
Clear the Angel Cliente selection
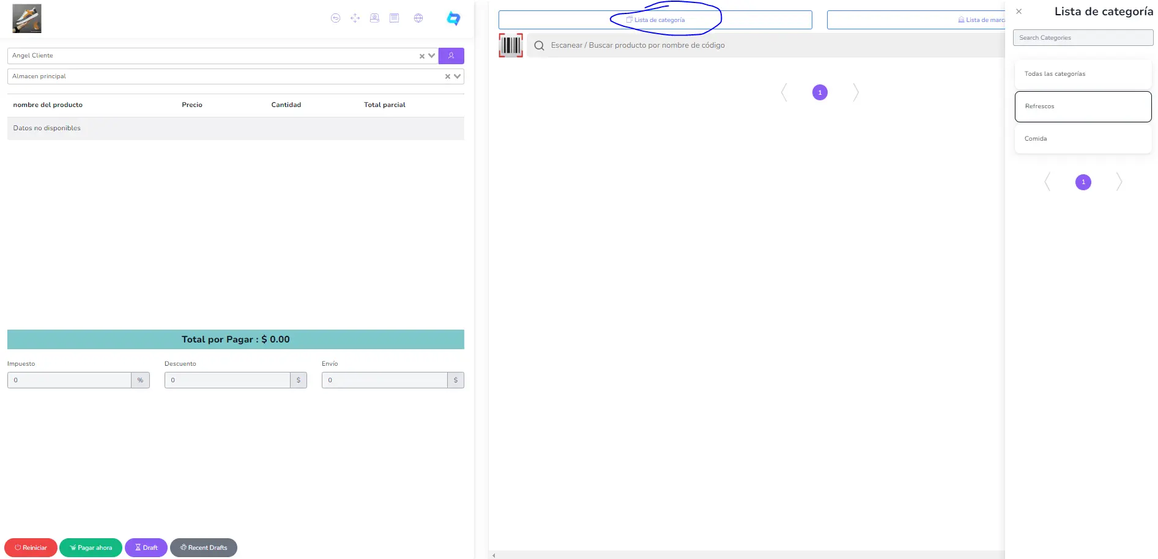click(x=421, y=56)
